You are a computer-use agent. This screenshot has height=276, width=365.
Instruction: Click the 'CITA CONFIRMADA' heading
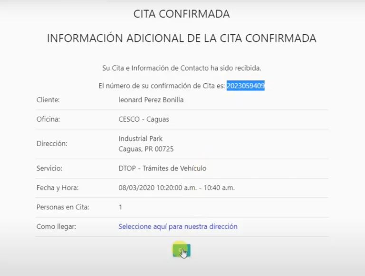182,14
